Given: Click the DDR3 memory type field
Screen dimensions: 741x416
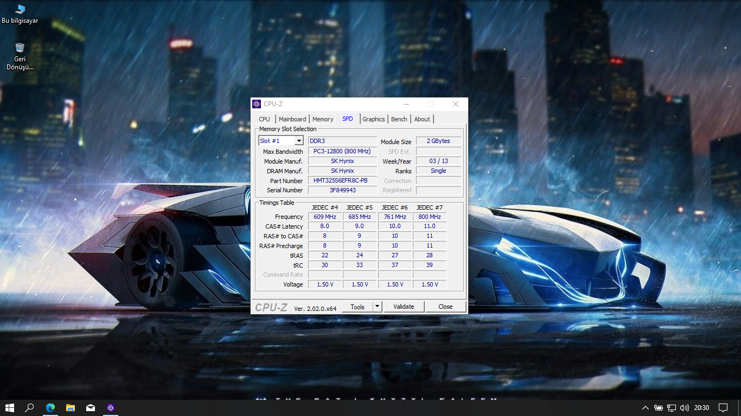Looking at the screenshot, I should (x=342, y=141).
